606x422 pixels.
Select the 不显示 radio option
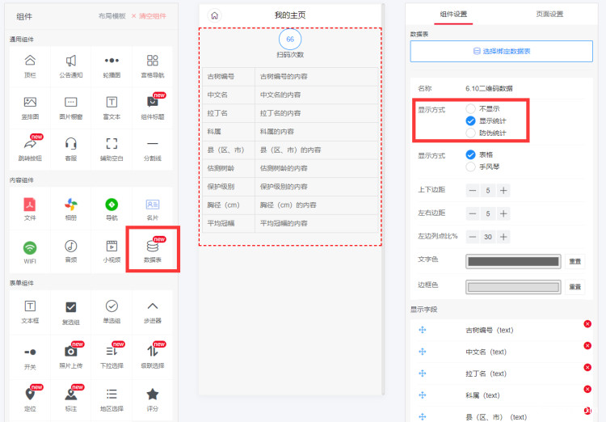(x=470, y=108)
